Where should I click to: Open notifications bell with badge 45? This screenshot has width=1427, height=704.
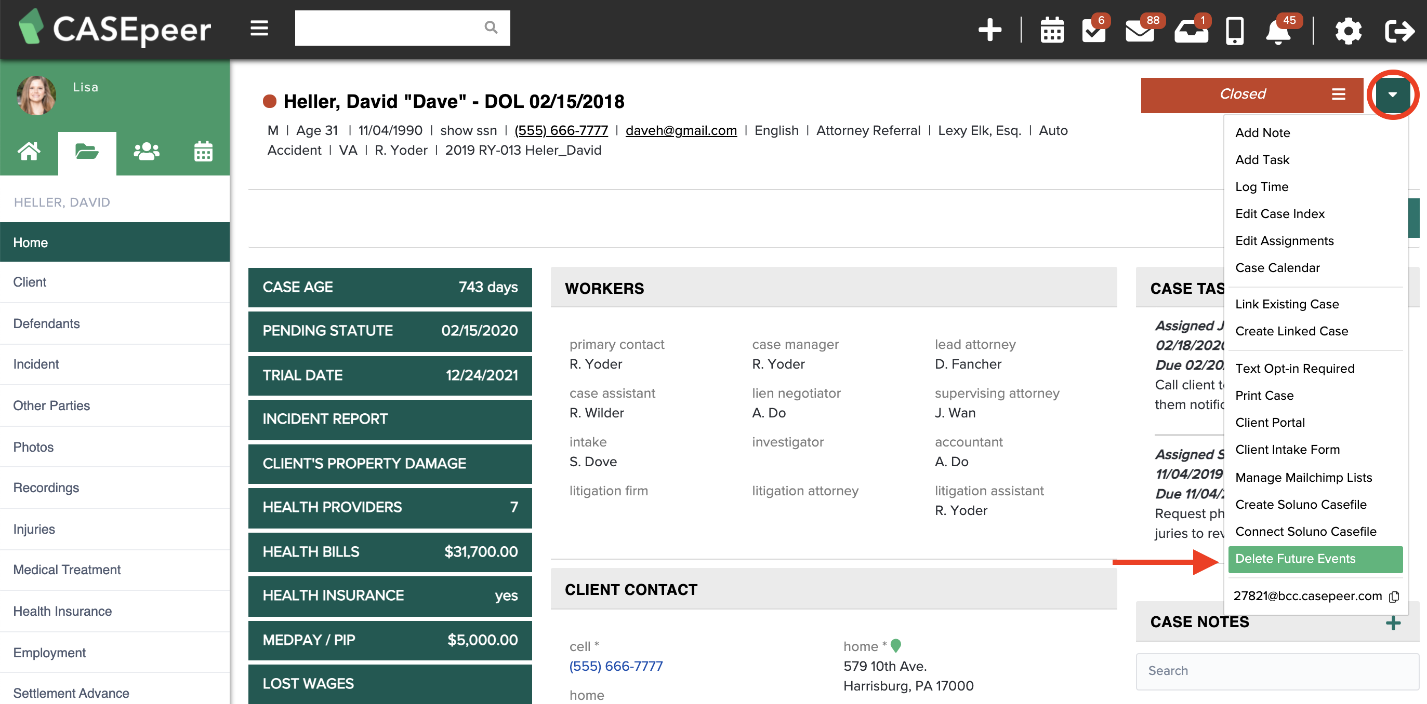point(1279,30)
